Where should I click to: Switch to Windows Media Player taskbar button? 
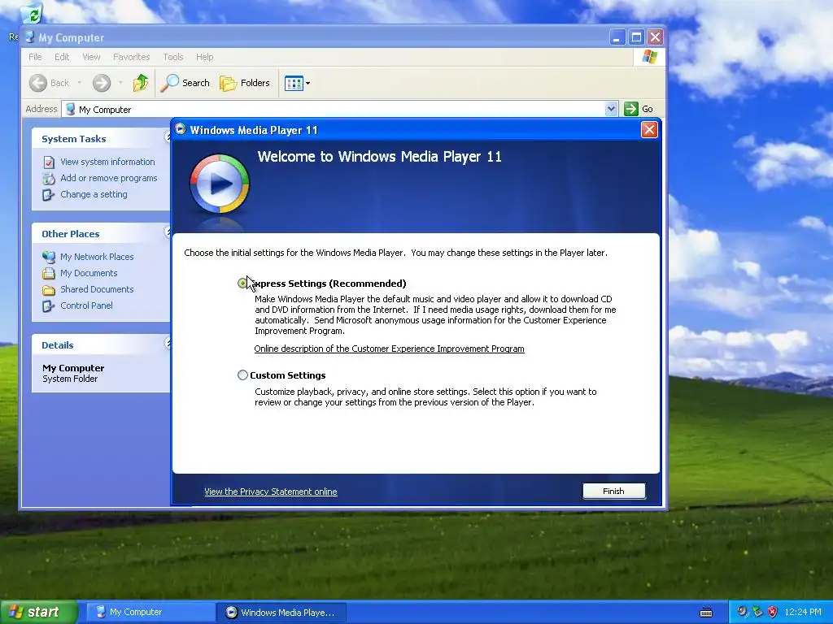point(282,613)
